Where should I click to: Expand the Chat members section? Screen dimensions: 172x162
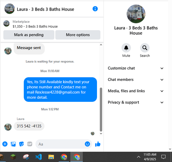(x=136, y=79)
